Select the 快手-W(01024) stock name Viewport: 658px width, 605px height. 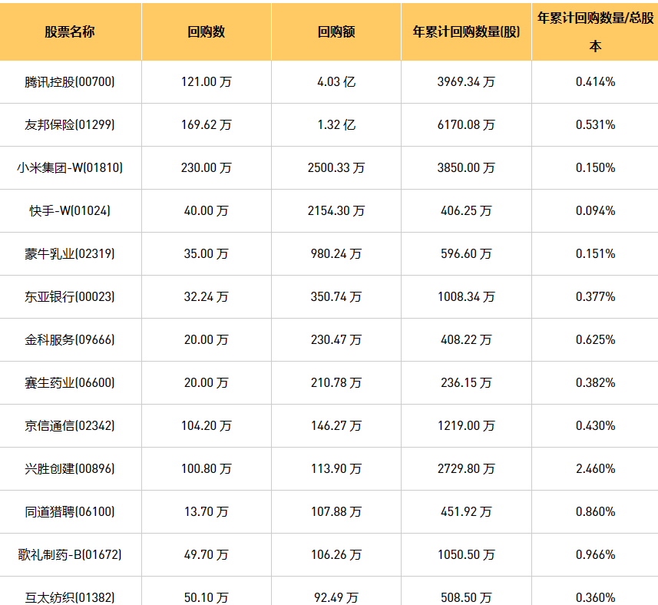(x=70, y=210)
